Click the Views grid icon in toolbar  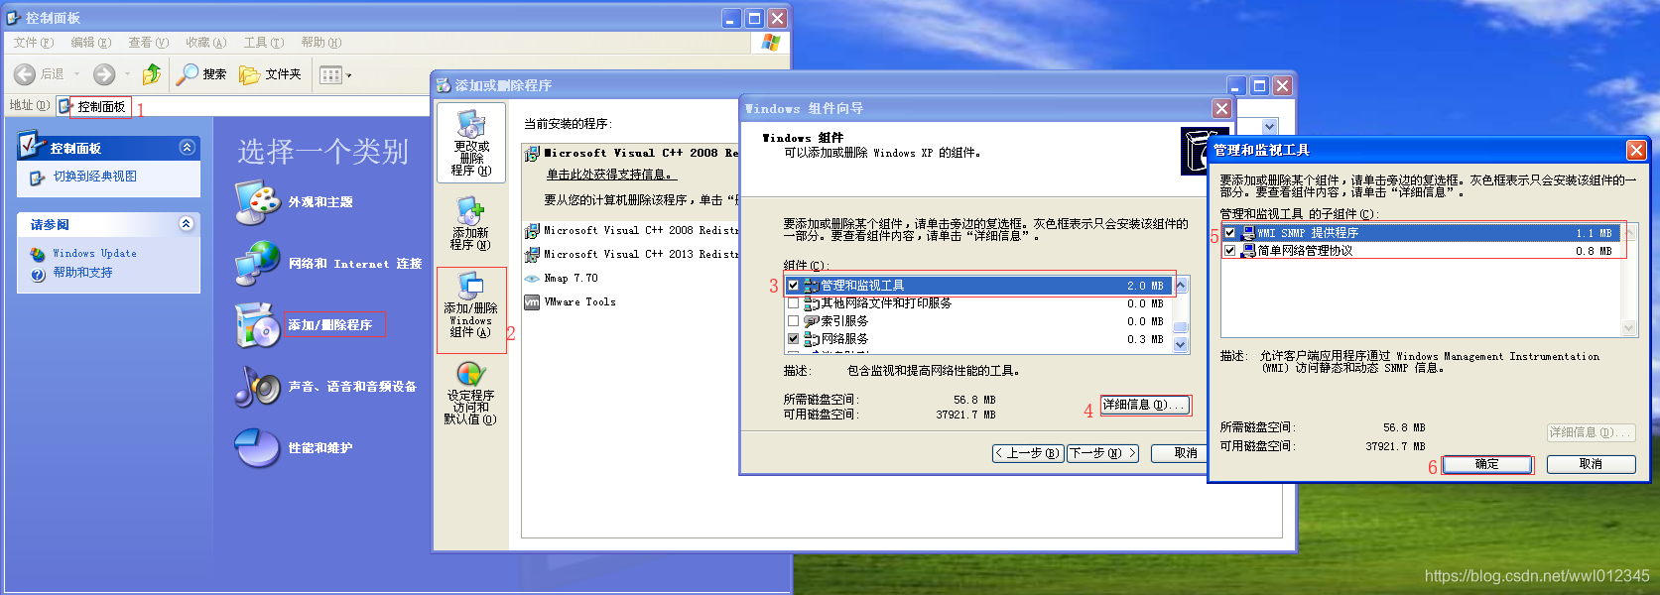330,74
